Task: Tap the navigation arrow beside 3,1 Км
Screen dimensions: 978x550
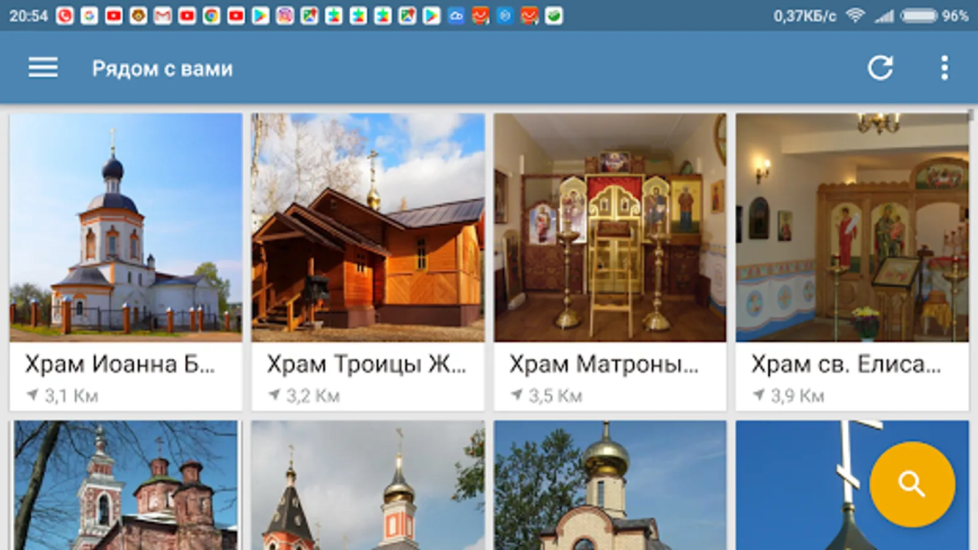Action: [x=32, y=395]
